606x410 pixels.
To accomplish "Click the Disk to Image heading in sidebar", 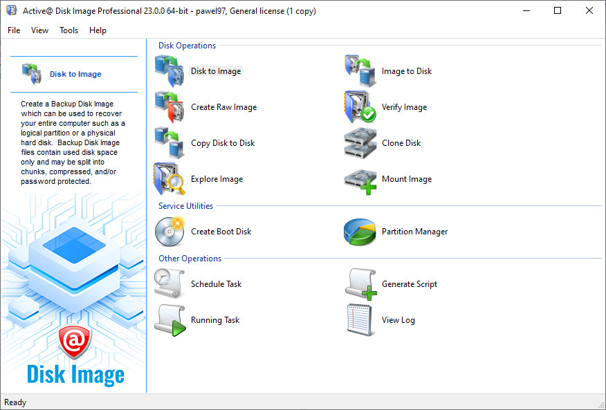I will [76, 74].
